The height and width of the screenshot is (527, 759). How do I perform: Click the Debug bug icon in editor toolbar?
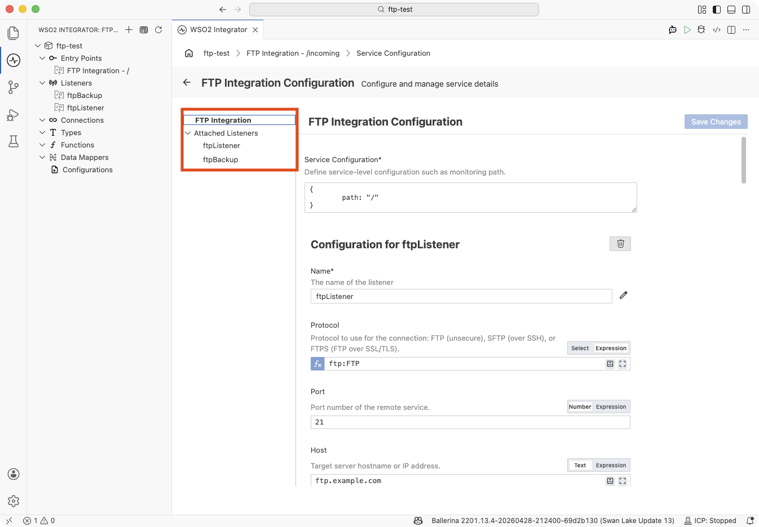701,30
